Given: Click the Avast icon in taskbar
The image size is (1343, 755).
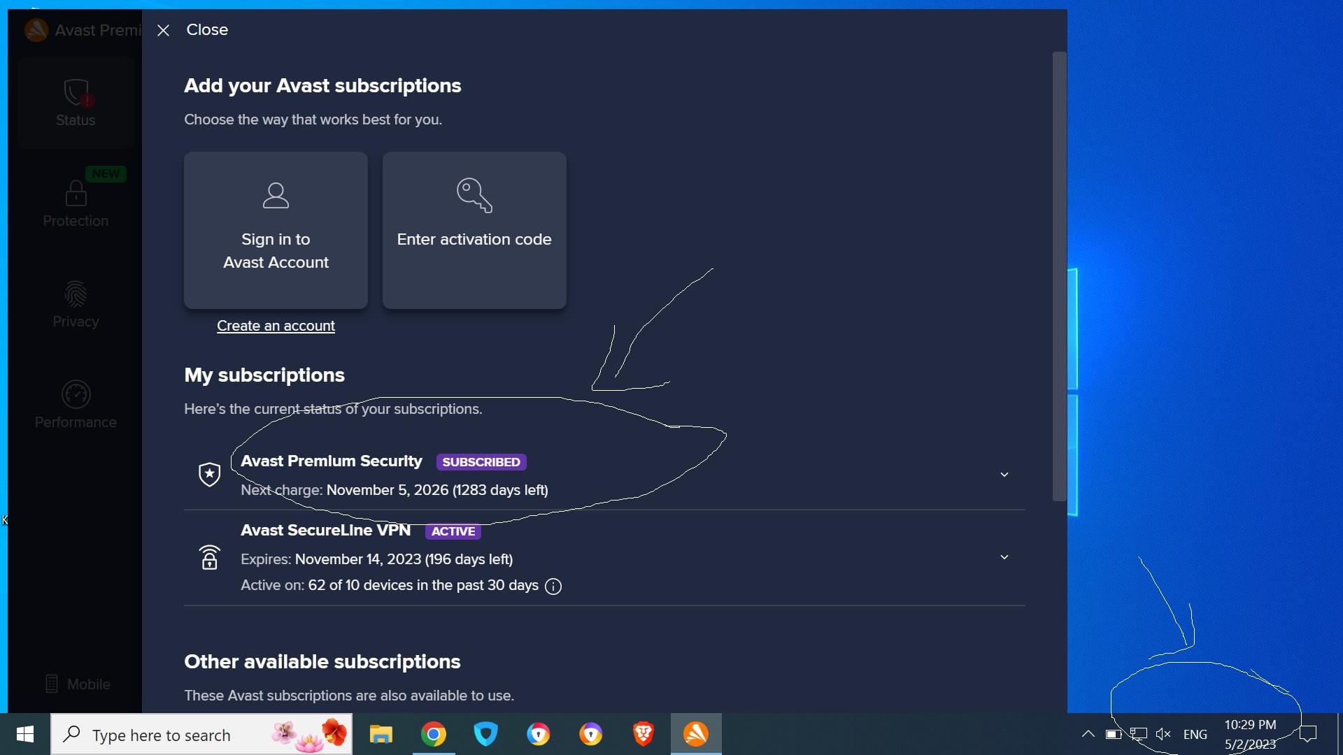Looking at the screenshot, I should [x=696, y=734].
